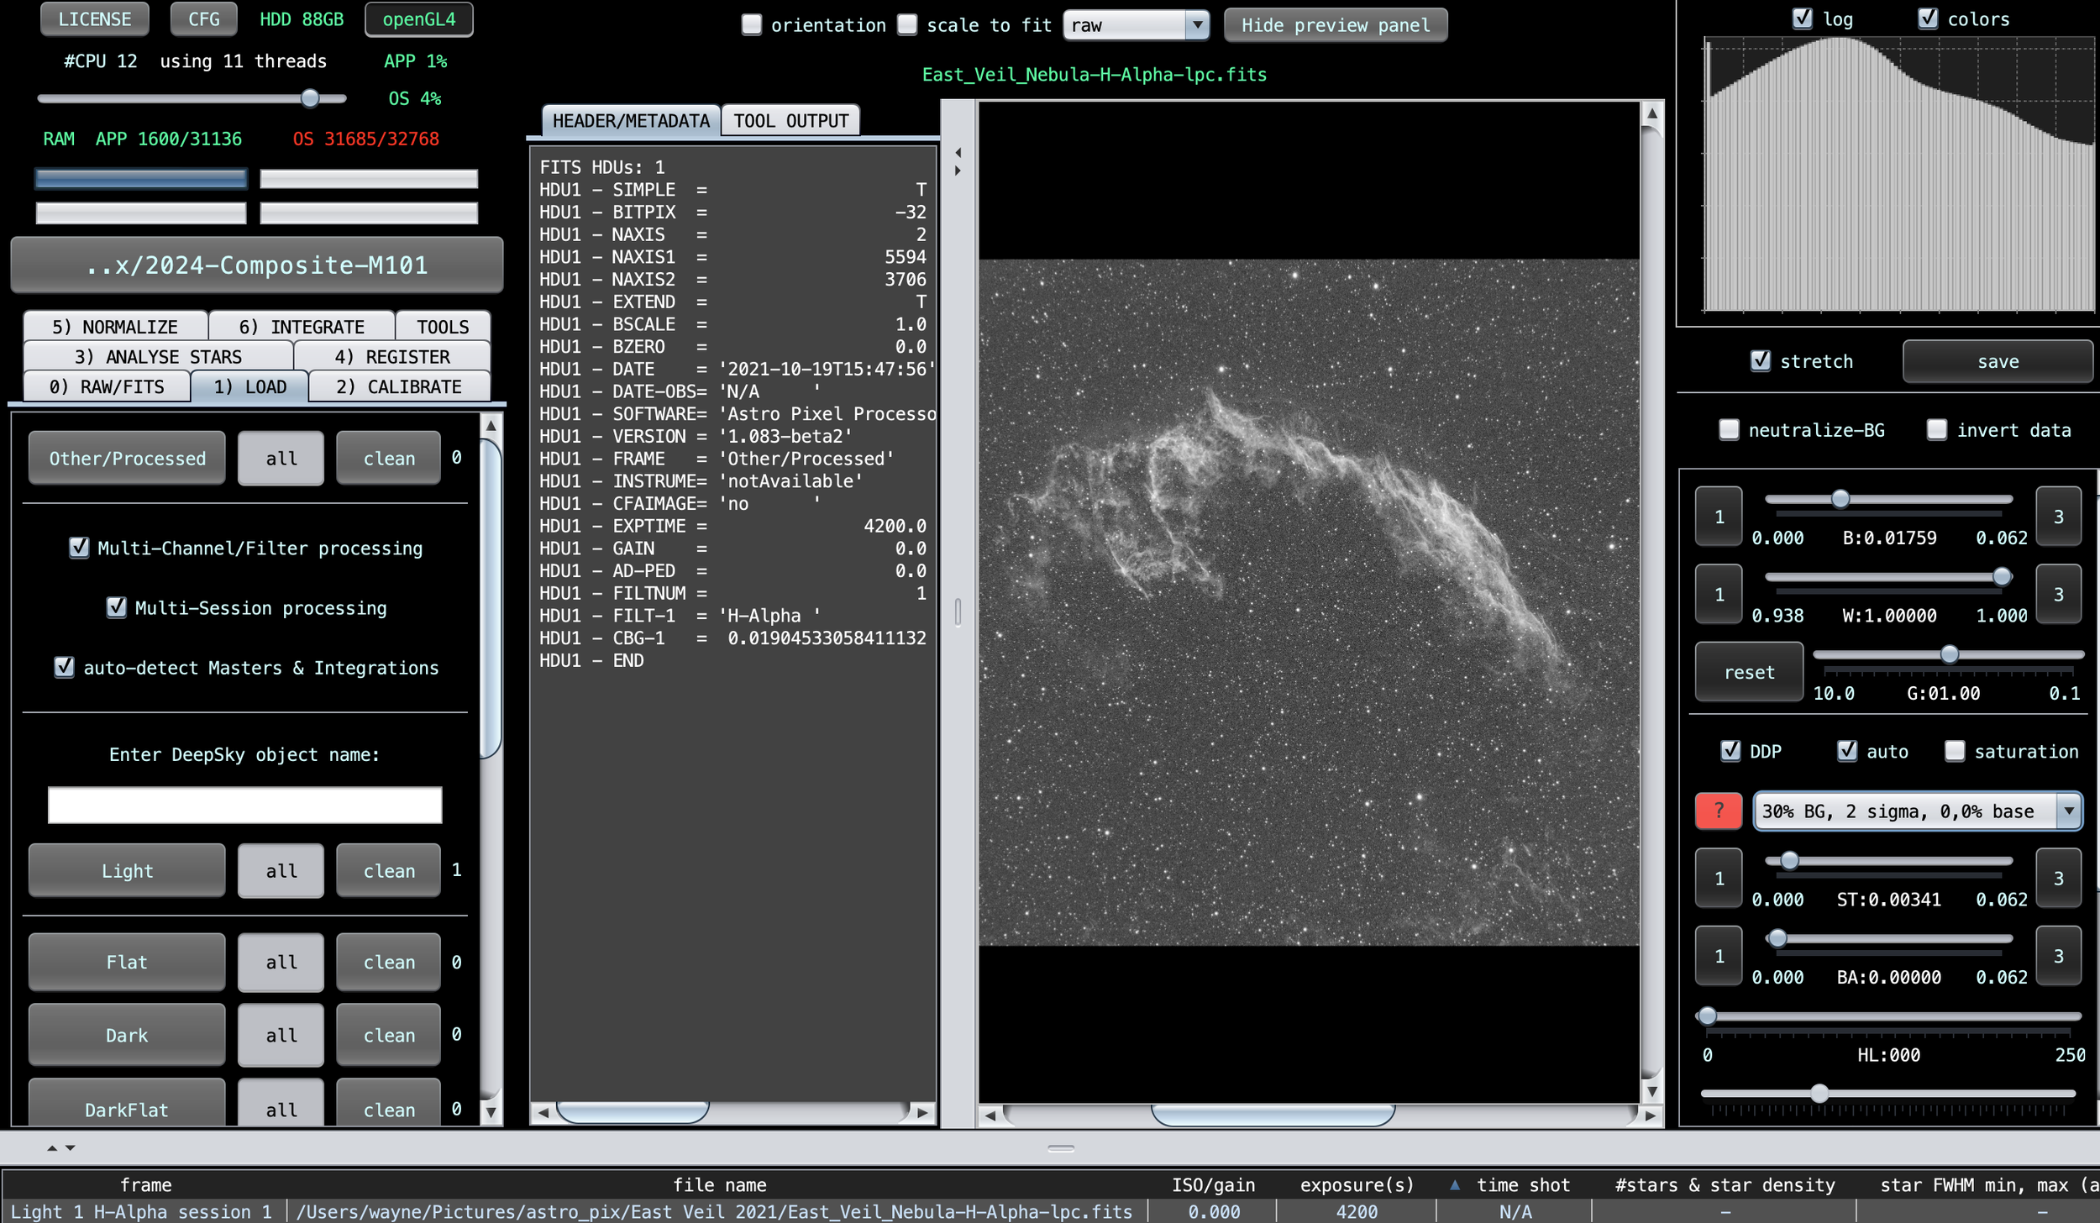The height and width of the screenshot is (1223, 2100).
Task: Uncheck Multi-Session processing
Action: click(x=117, y=607)
